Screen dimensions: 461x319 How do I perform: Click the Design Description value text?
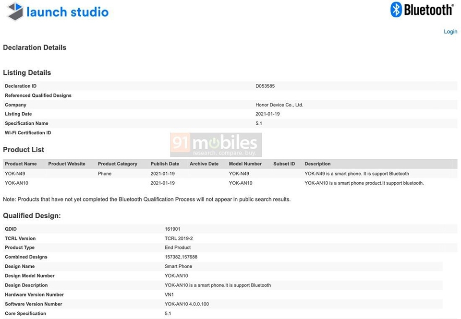218,285
